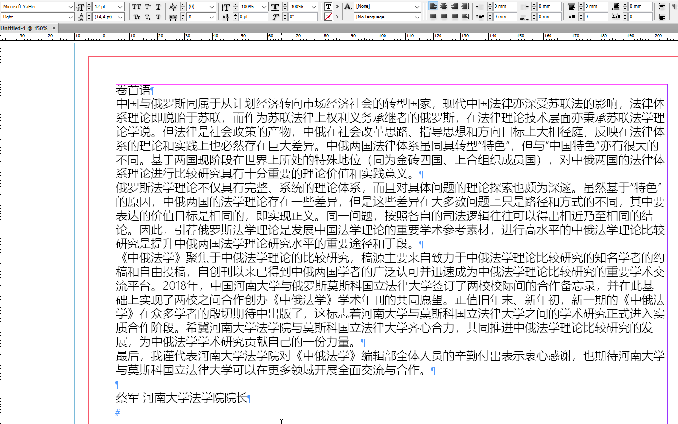Align paragraph left

pyautogui.click(x=433, y=7)
